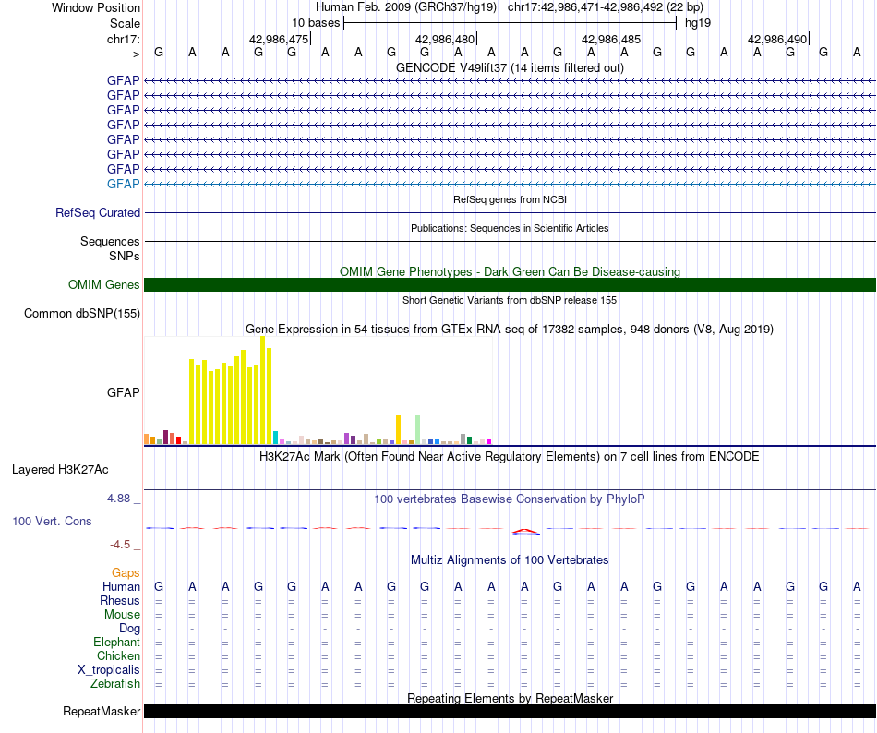Click the Layered H3K27Ac track label

pyautogui.click(x=60, y=470)
